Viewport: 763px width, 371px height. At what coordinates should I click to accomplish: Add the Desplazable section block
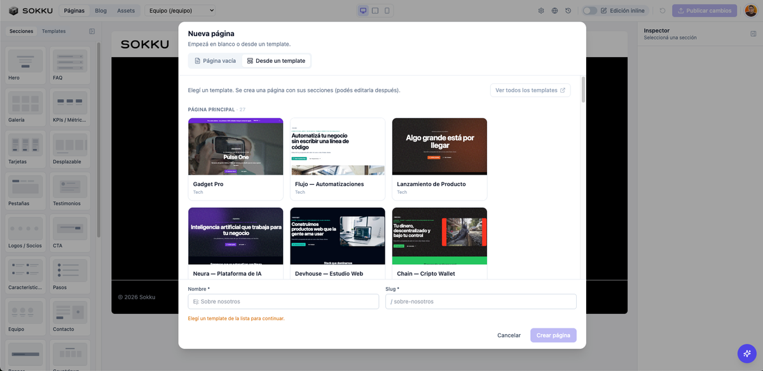pos(70,149)
